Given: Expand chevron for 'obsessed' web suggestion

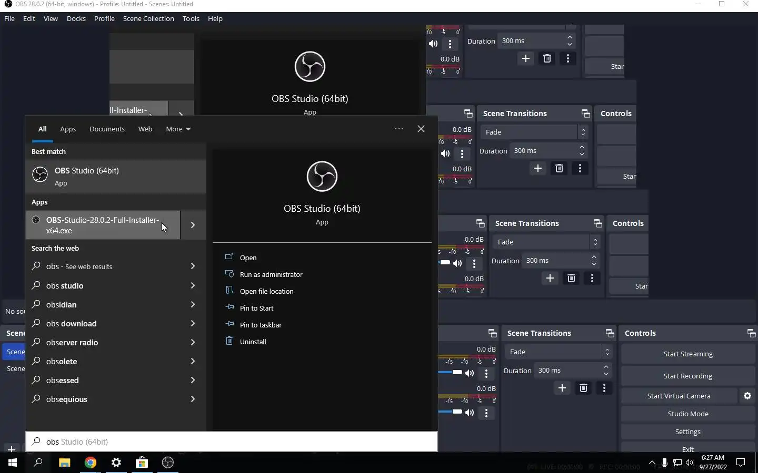Looking at the screenshot, I should 193,380.
